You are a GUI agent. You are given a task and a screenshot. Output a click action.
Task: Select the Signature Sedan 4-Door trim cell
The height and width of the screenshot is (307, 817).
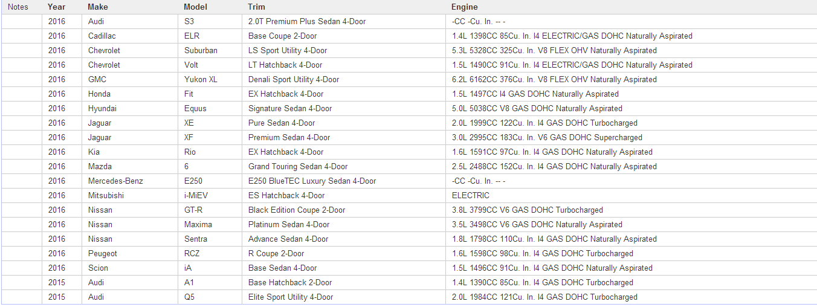point(289,109)
